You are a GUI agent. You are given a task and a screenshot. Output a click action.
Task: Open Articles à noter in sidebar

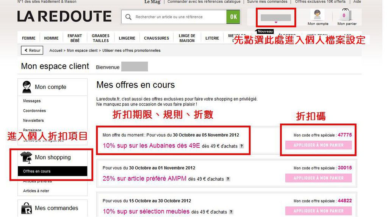[36, 191]
